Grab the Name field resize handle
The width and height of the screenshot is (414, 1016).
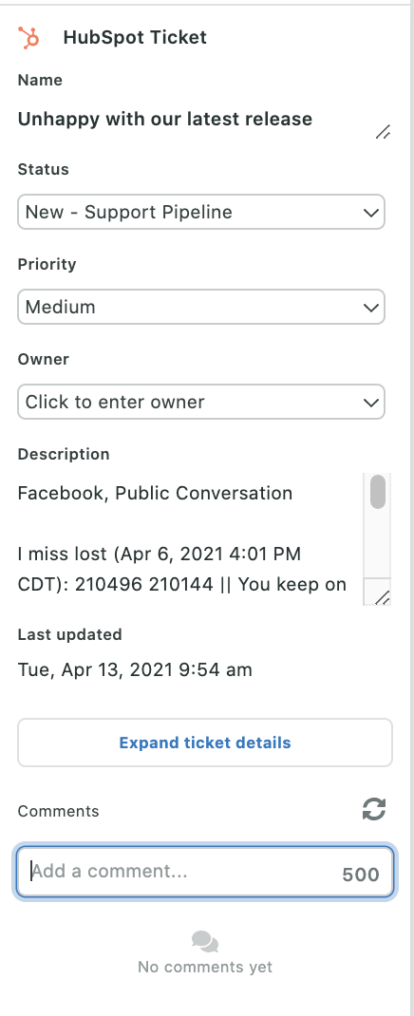(383, 132)
